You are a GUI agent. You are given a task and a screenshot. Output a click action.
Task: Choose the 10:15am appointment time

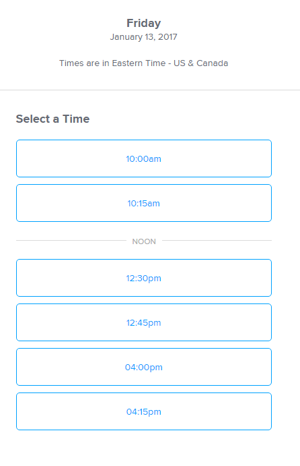[x=144, y=203]
